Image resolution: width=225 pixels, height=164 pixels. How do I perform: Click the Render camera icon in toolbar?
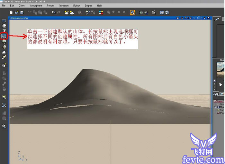click(x=167, y=12)
